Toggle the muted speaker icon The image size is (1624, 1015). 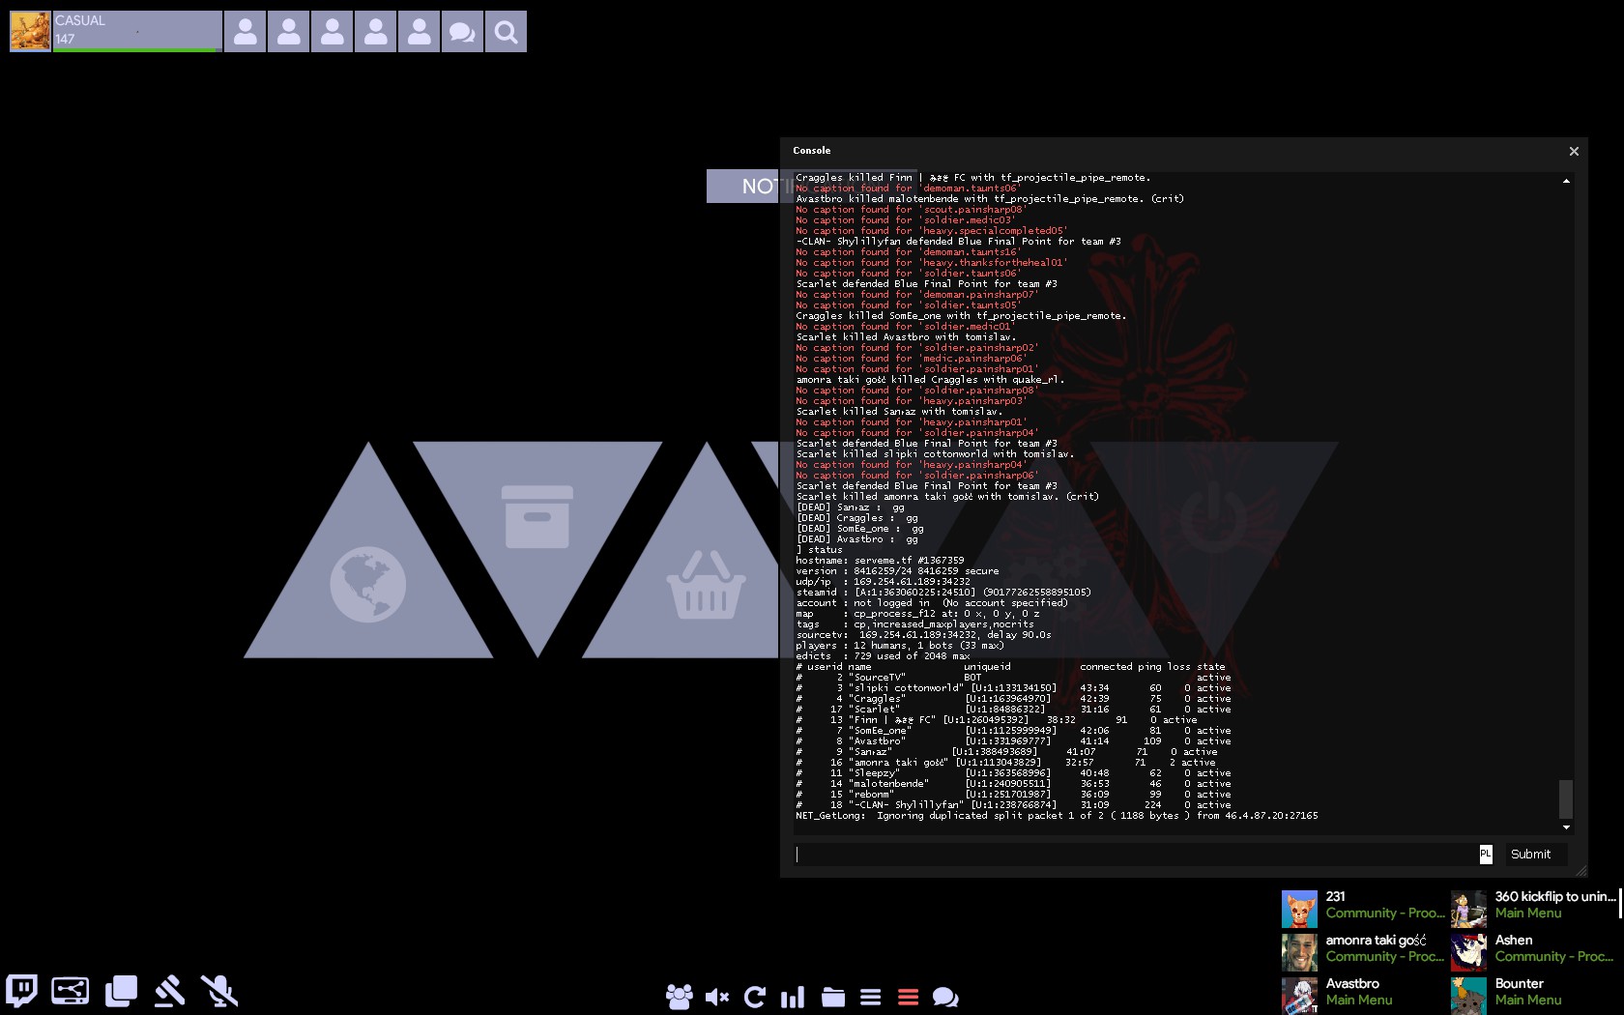716,997
